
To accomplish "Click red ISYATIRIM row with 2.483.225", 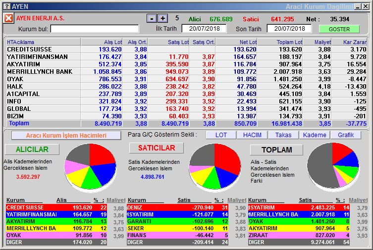I will [299, 207].
